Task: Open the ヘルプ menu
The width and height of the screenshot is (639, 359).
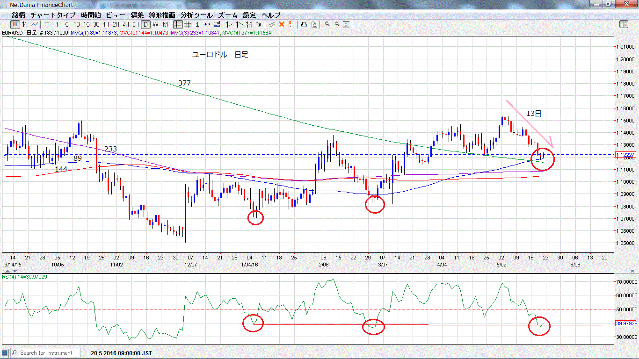Action: click(271, 15)
